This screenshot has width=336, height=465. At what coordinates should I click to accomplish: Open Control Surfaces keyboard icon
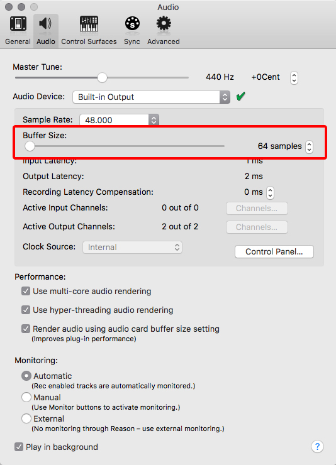(x=89, y=24)
